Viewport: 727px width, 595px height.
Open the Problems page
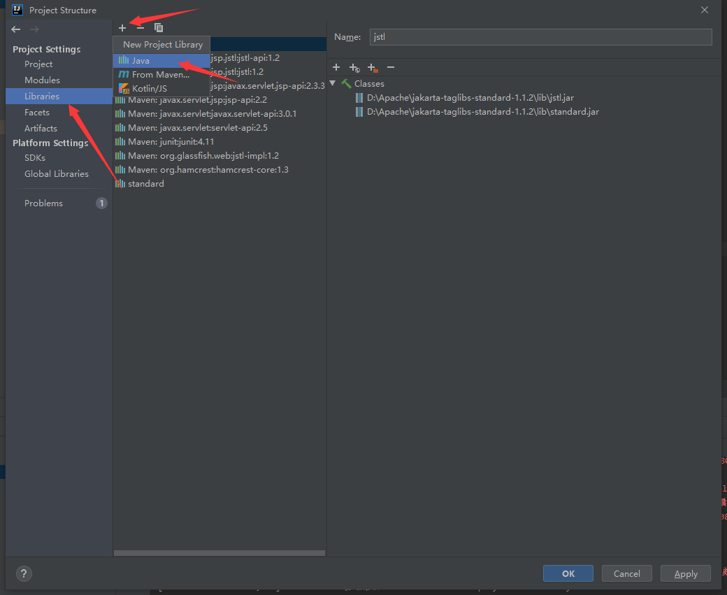[x=43, y=203]
